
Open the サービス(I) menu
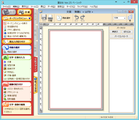(71, 6)
